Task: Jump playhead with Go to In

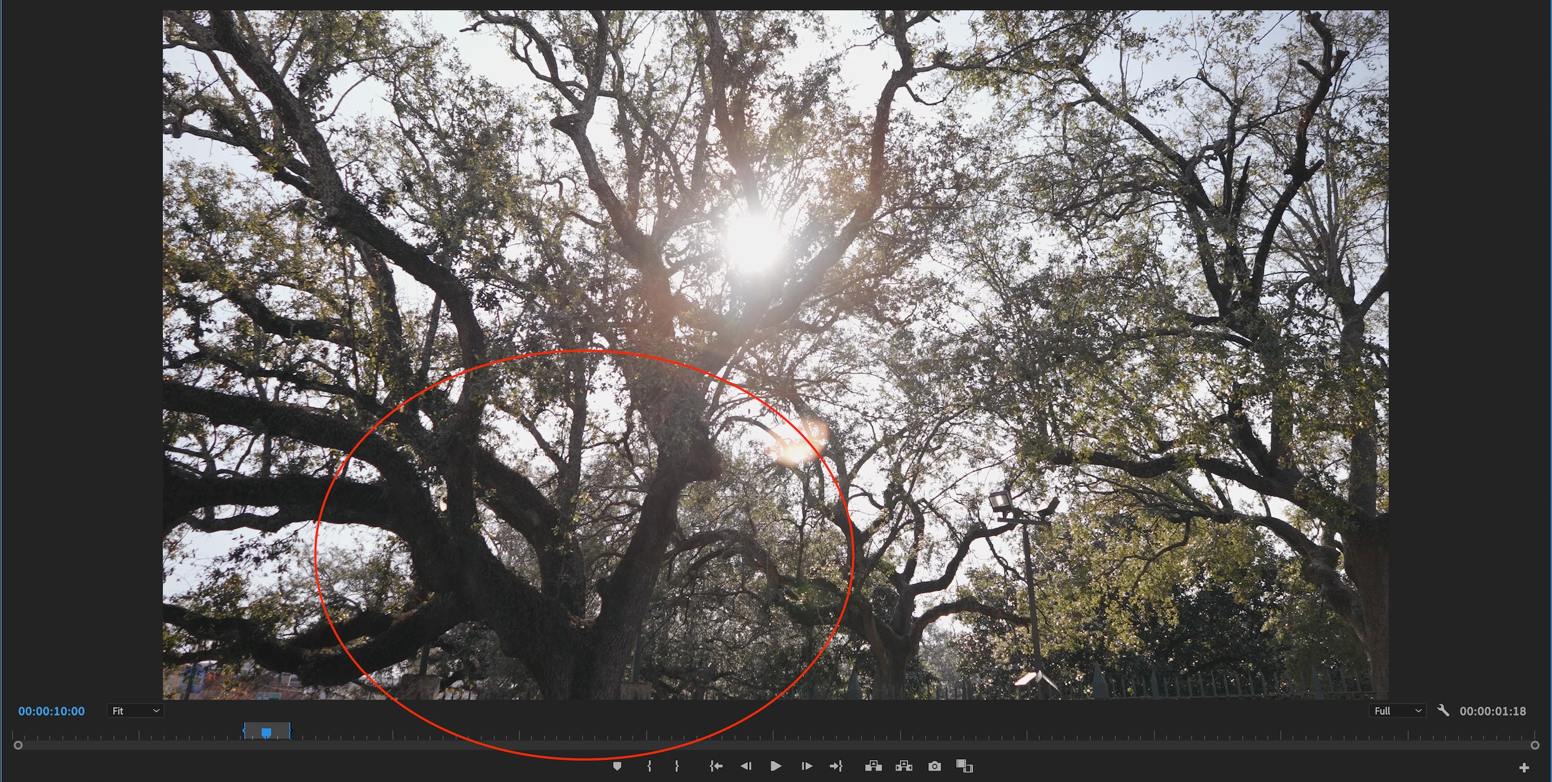Action: 716,766
